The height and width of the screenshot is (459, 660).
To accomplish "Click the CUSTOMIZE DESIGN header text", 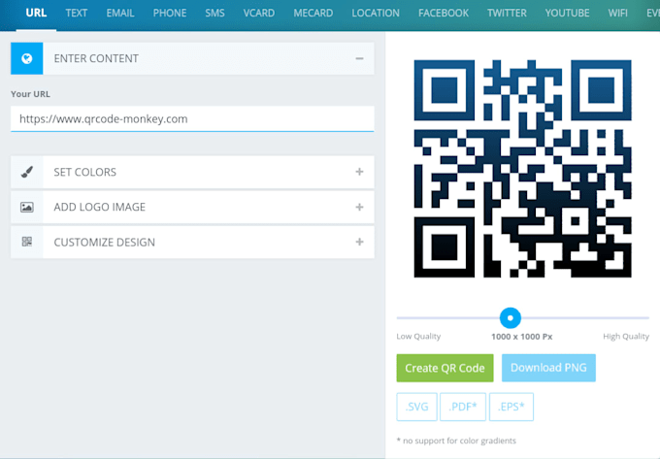I will [105, 243].
